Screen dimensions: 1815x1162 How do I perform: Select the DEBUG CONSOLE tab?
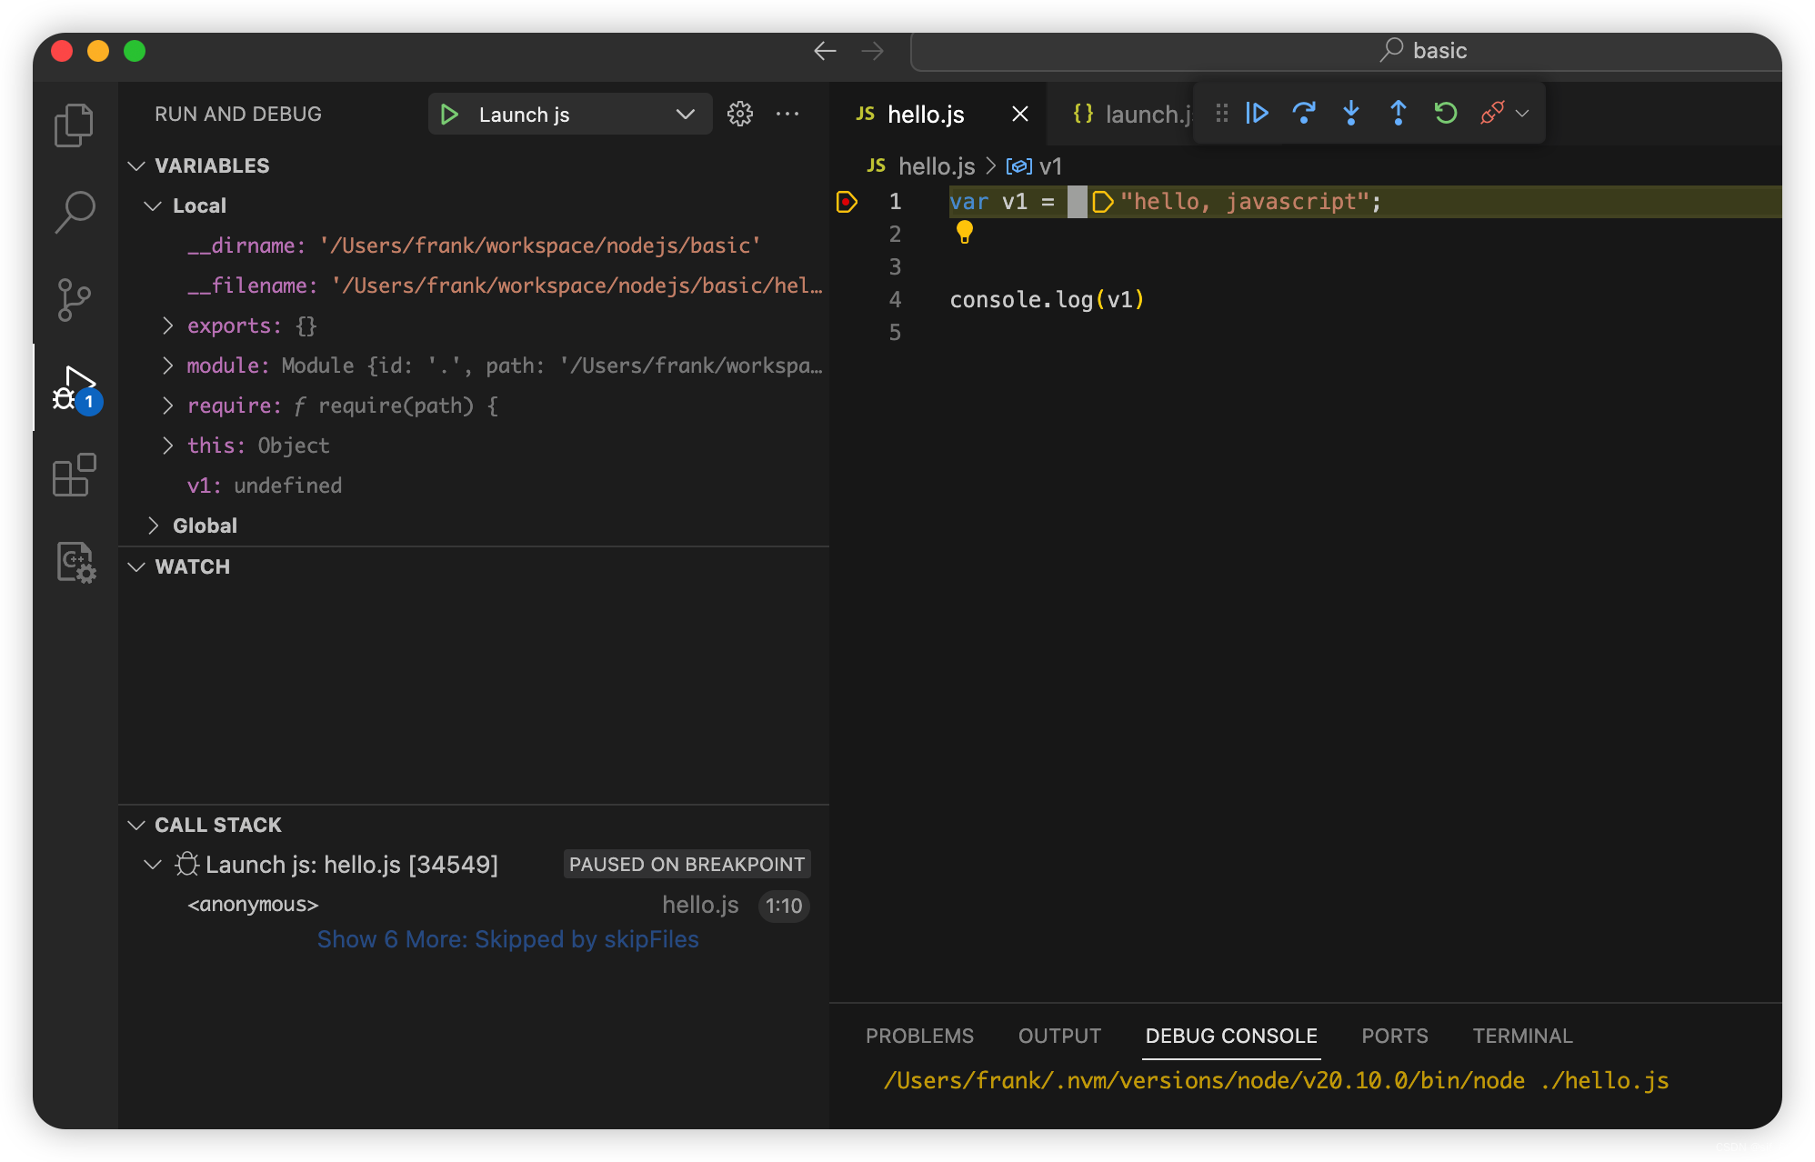(1231, 1036)
